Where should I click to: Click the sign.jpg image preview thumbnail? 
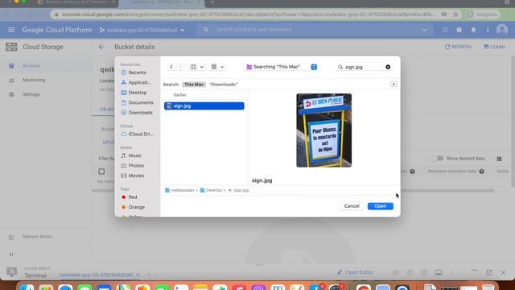pos(323,130)
